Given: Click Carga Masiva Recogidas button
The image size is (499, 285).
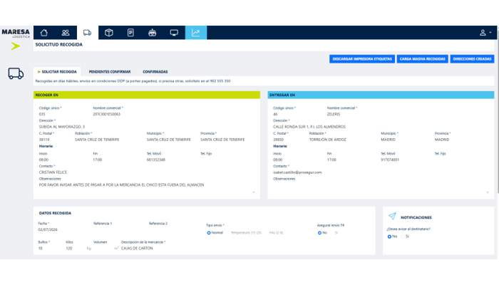Looking at the screenshot, I should [x=422, y=59].
